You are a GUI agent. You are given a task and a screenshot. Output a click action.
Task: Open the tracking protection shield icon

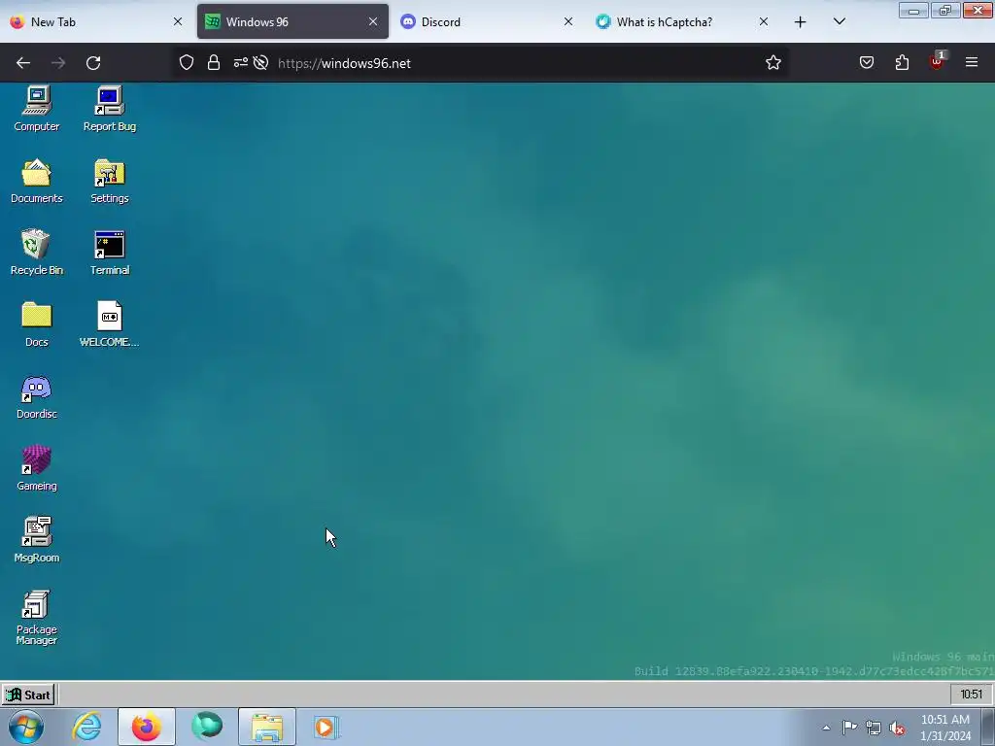(x=186, y=63)
